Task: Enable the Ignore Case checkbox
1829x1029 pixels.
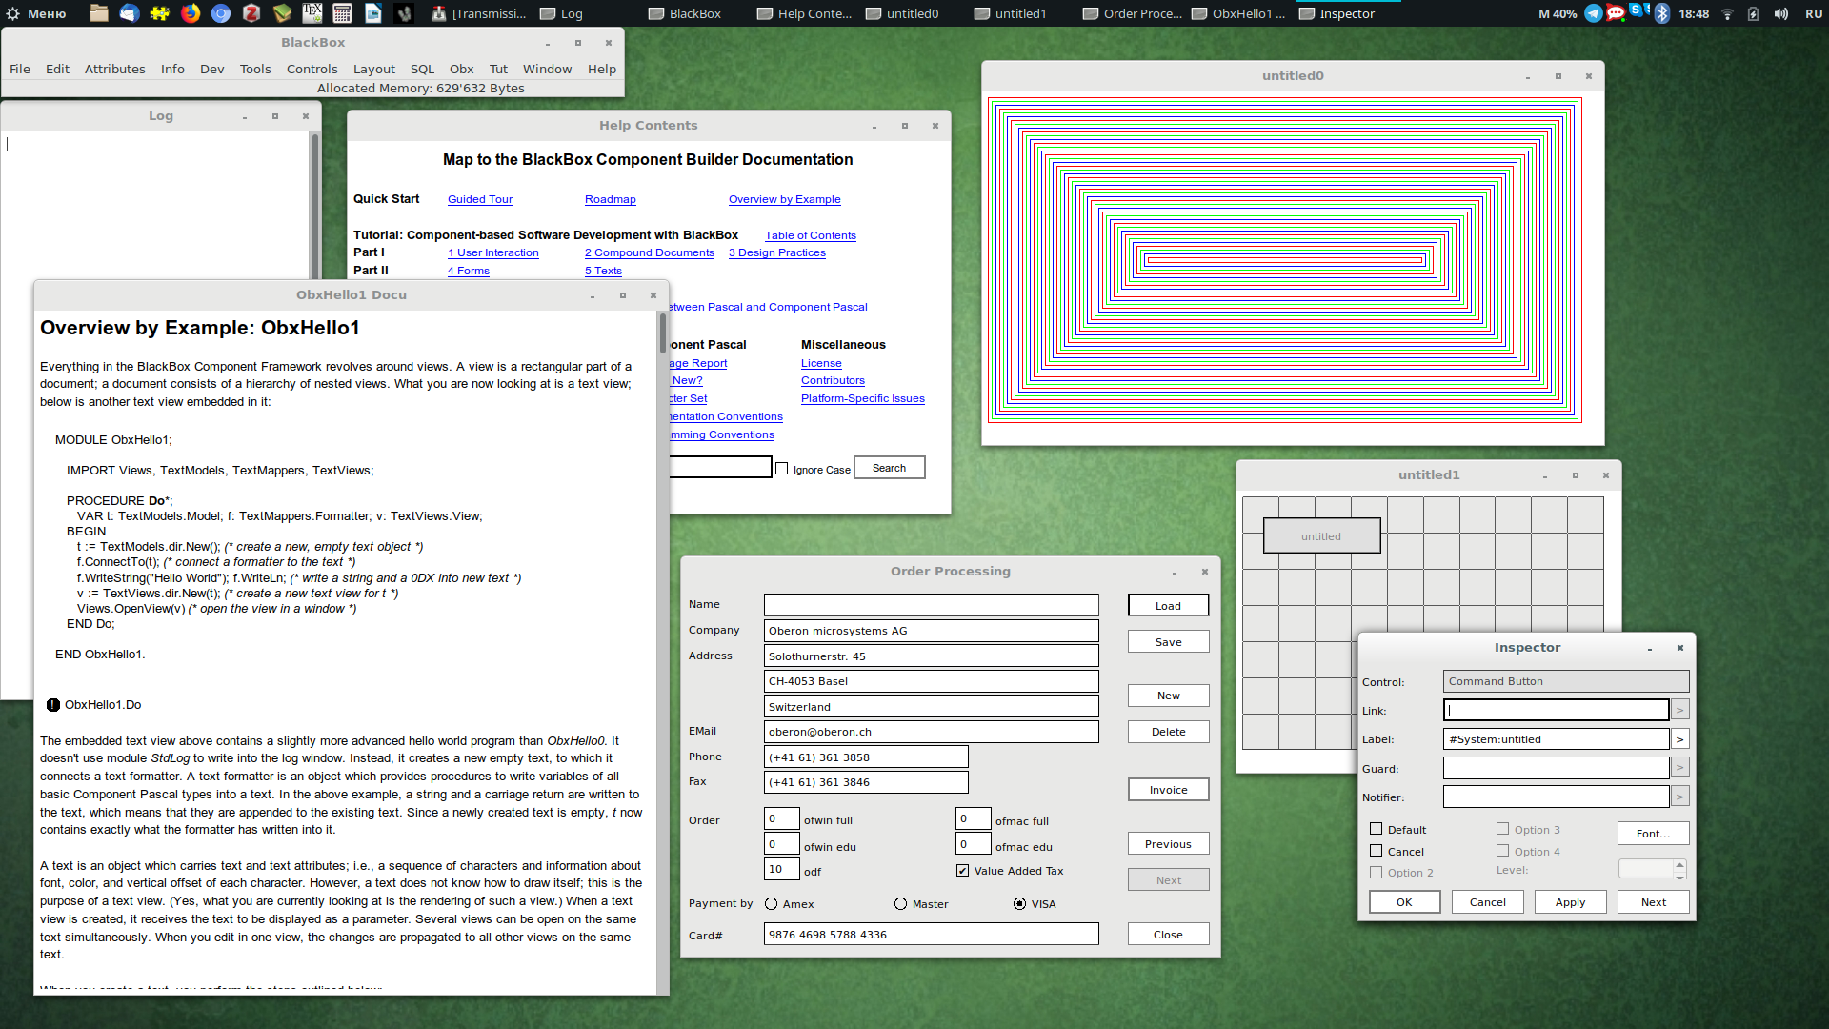Action: click(x=782, y=469)
